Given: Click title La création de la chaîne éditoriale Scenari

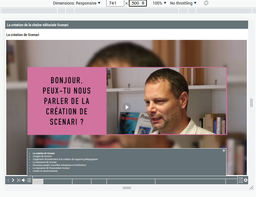Looking at the screenshot, I should (38, 25).
